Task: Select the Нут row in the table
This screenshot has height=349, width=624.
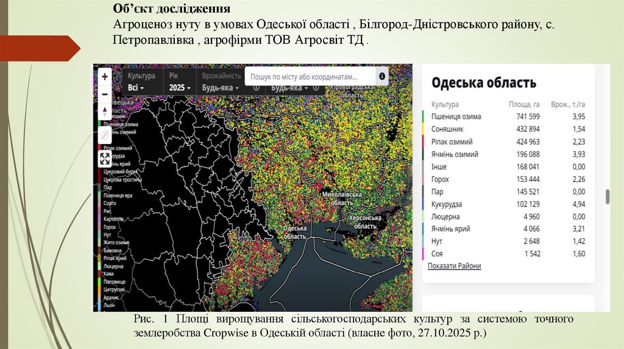Action: click(x=508, y=241)
